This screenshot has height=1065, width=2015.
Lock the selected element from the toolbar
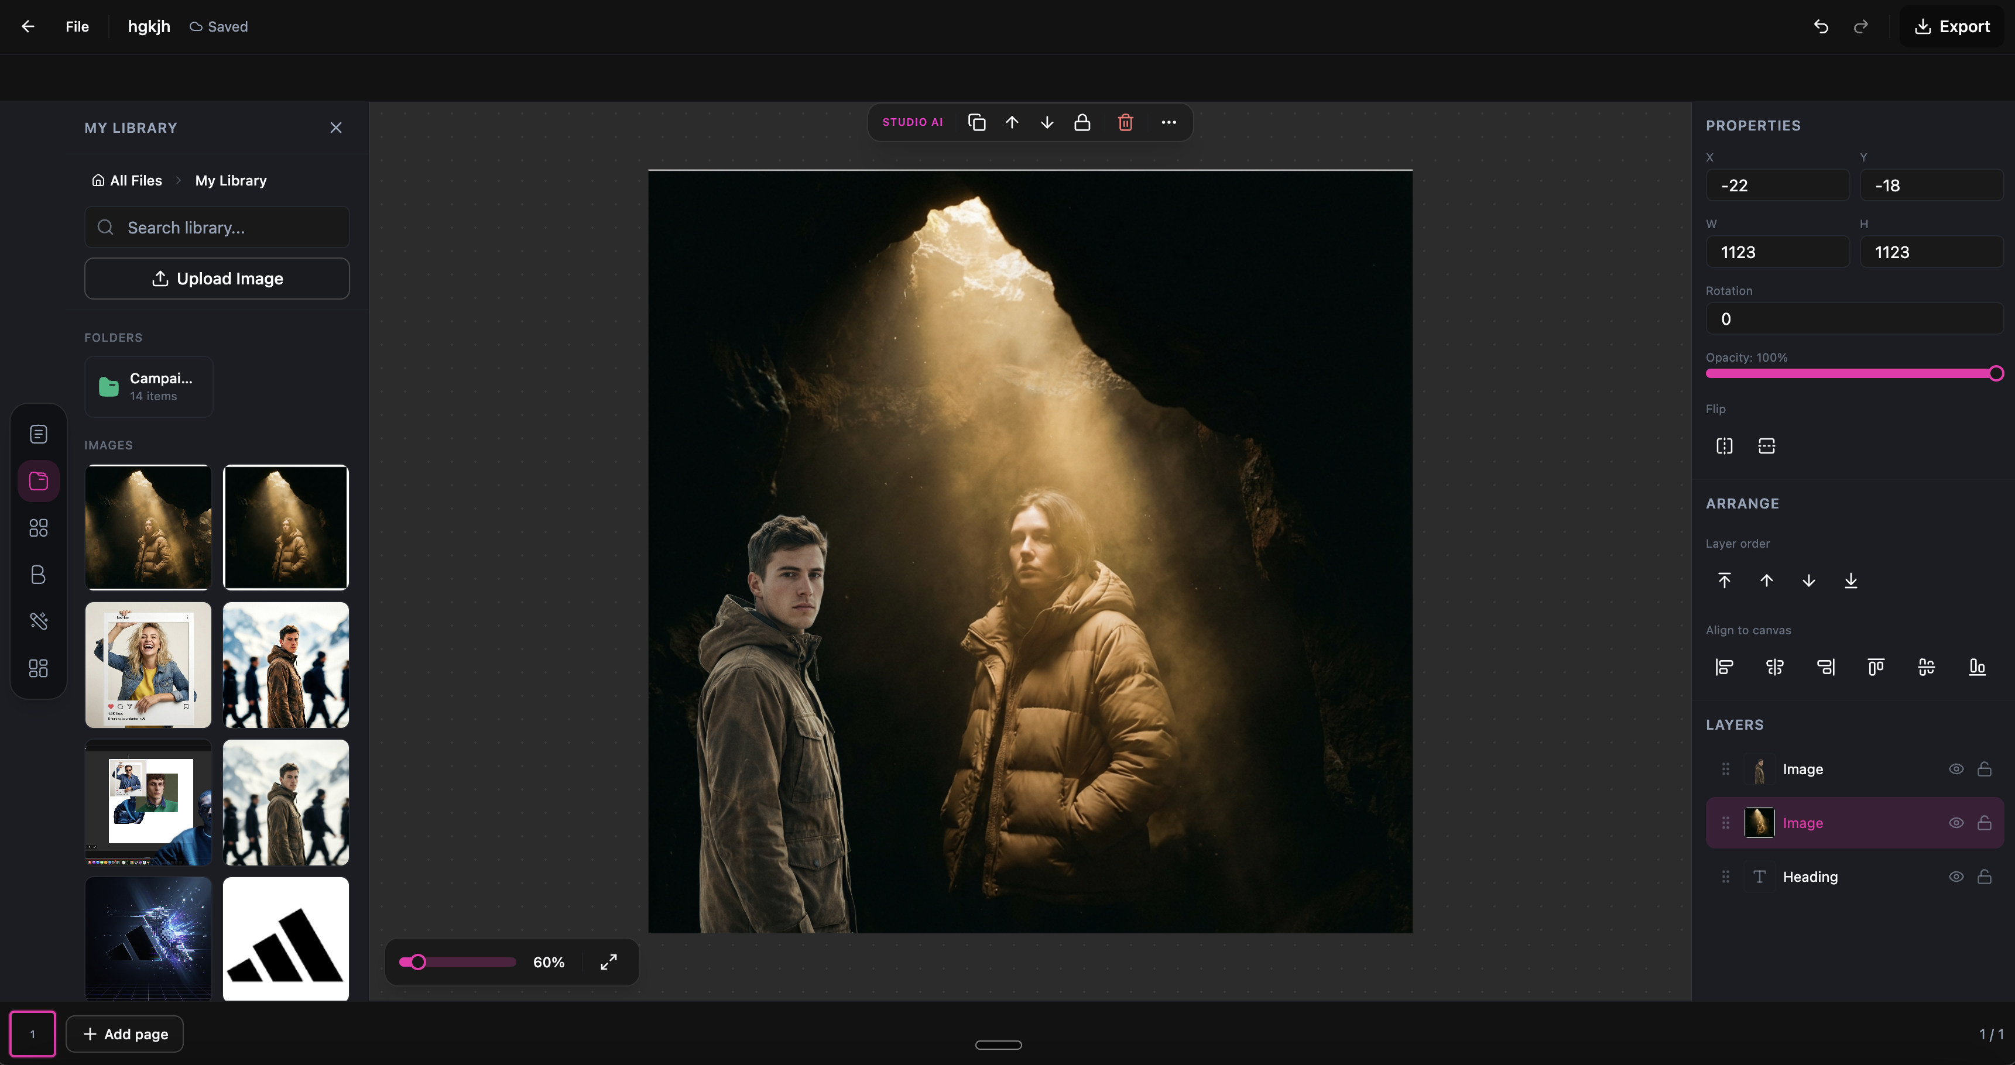[1082, 122]
